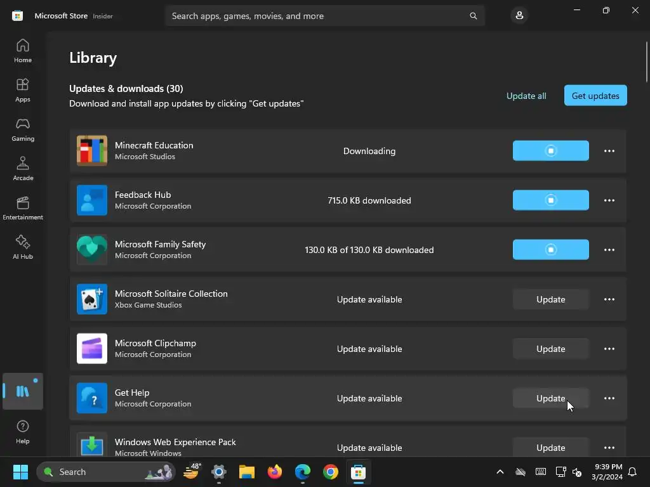The height and width of the screenshot is (487, 650).
Task: Click the Minecraft Education title text
Action: [x=154, y=145]
